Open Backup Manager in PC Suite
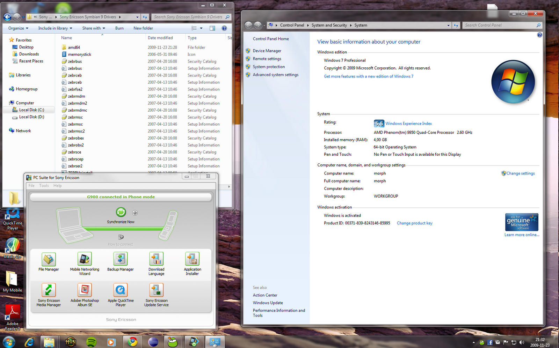This screenshot has width=559, height=348. [121, 259]
